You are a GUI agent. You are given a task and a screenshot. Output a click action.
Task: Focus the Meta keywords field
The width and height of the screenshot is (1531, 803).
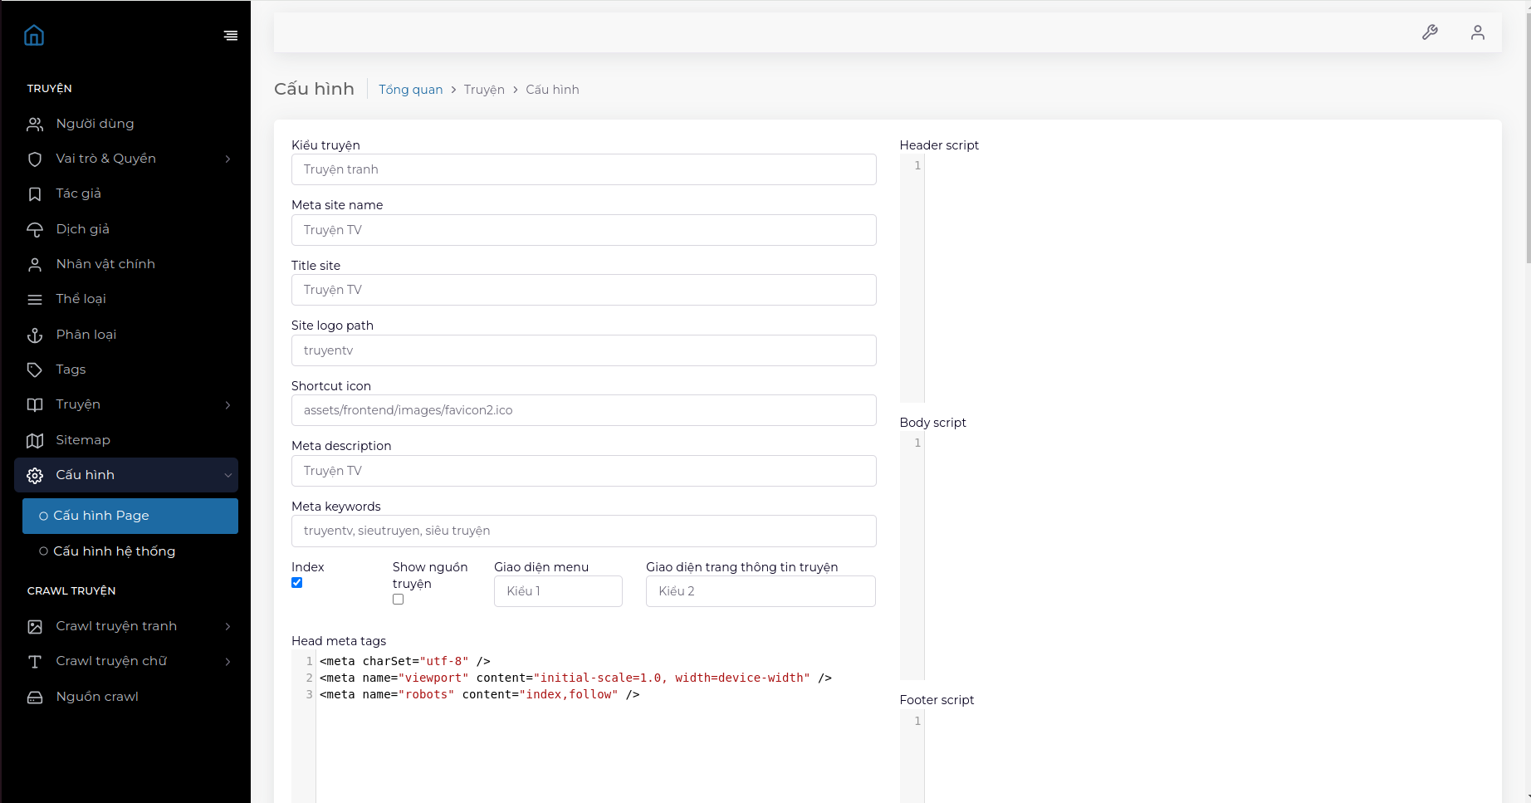584,531
